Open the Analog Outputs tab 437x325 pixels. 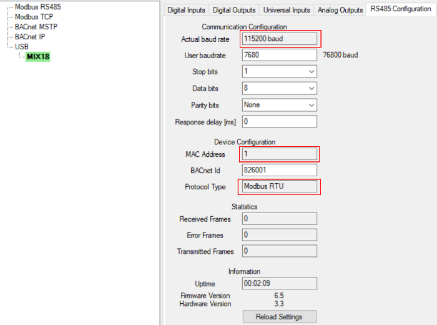340,10
